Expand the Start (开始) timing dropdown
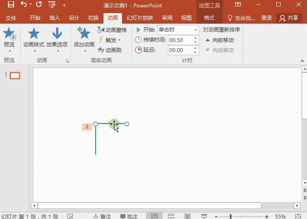This screenshot has width=307, height=219. [x=196, y=30]
